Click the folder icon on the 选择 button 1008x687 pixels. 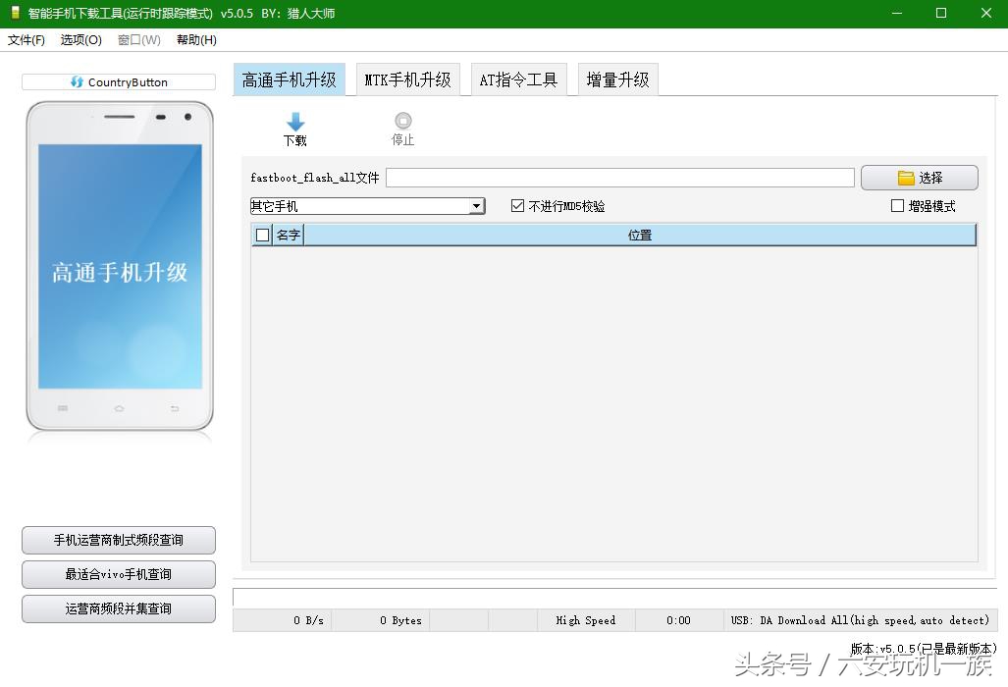coord(905,177)
